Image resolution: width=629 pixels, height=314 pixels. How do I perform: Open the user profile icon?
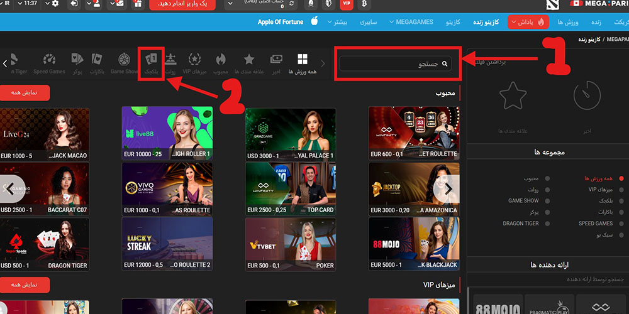pos(96,4)
